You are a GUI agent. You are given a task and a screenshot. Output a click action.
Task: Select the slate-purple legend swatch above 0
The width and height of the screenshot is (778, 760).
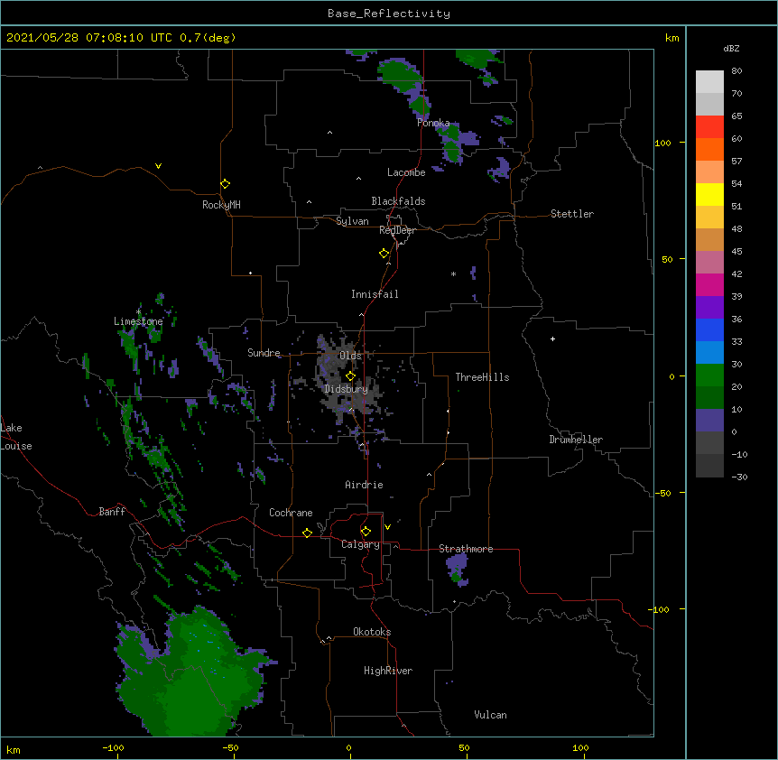tap(709, 421)
